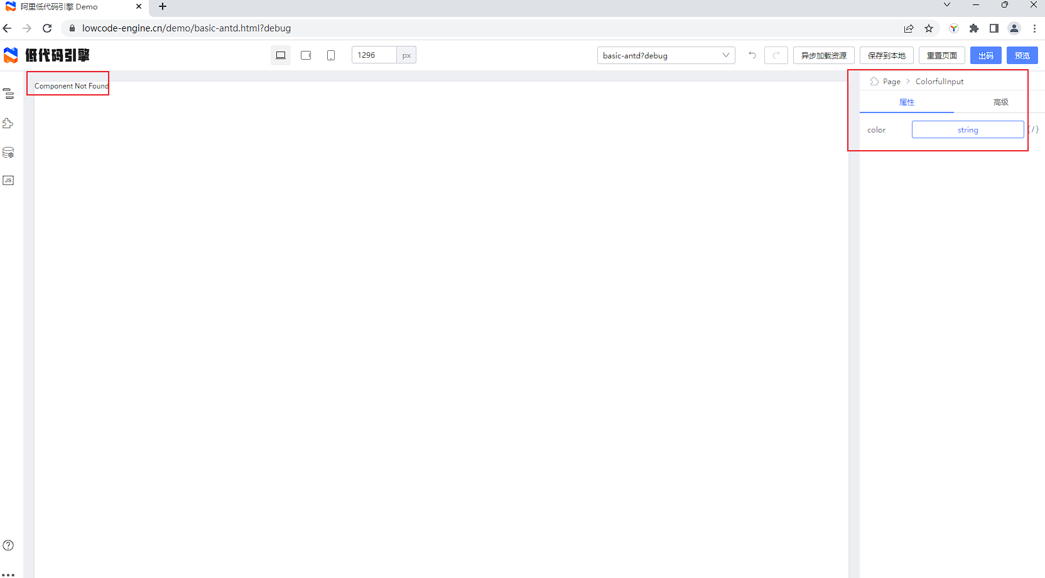Toggle variable binding braces icon for color
Viewport: 1045px width, 578px height.
pos(1033,129)
